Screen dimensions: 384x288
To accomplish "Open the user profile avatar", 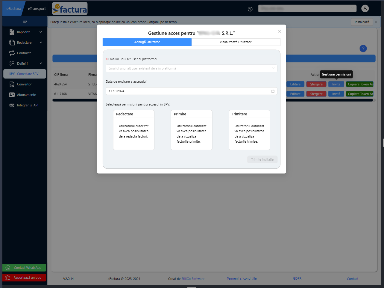I will click(365, 9).
